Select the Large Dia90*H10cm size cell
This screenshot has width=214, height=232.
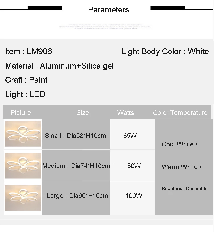coord(76,198)
